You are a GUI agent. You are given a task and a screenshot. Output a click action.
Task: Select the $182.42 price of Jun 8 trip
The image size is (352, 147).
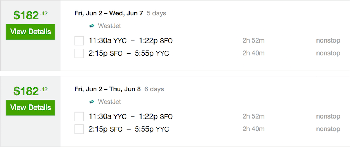click(31, 91)
